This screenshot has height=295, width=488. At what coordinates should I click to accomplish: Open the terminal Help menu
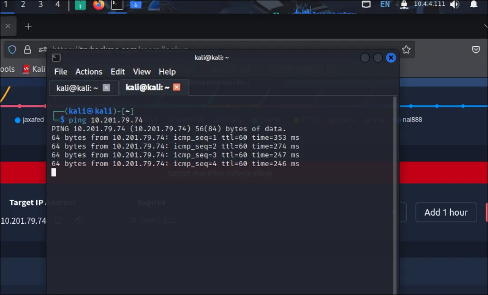pos(167,72)
